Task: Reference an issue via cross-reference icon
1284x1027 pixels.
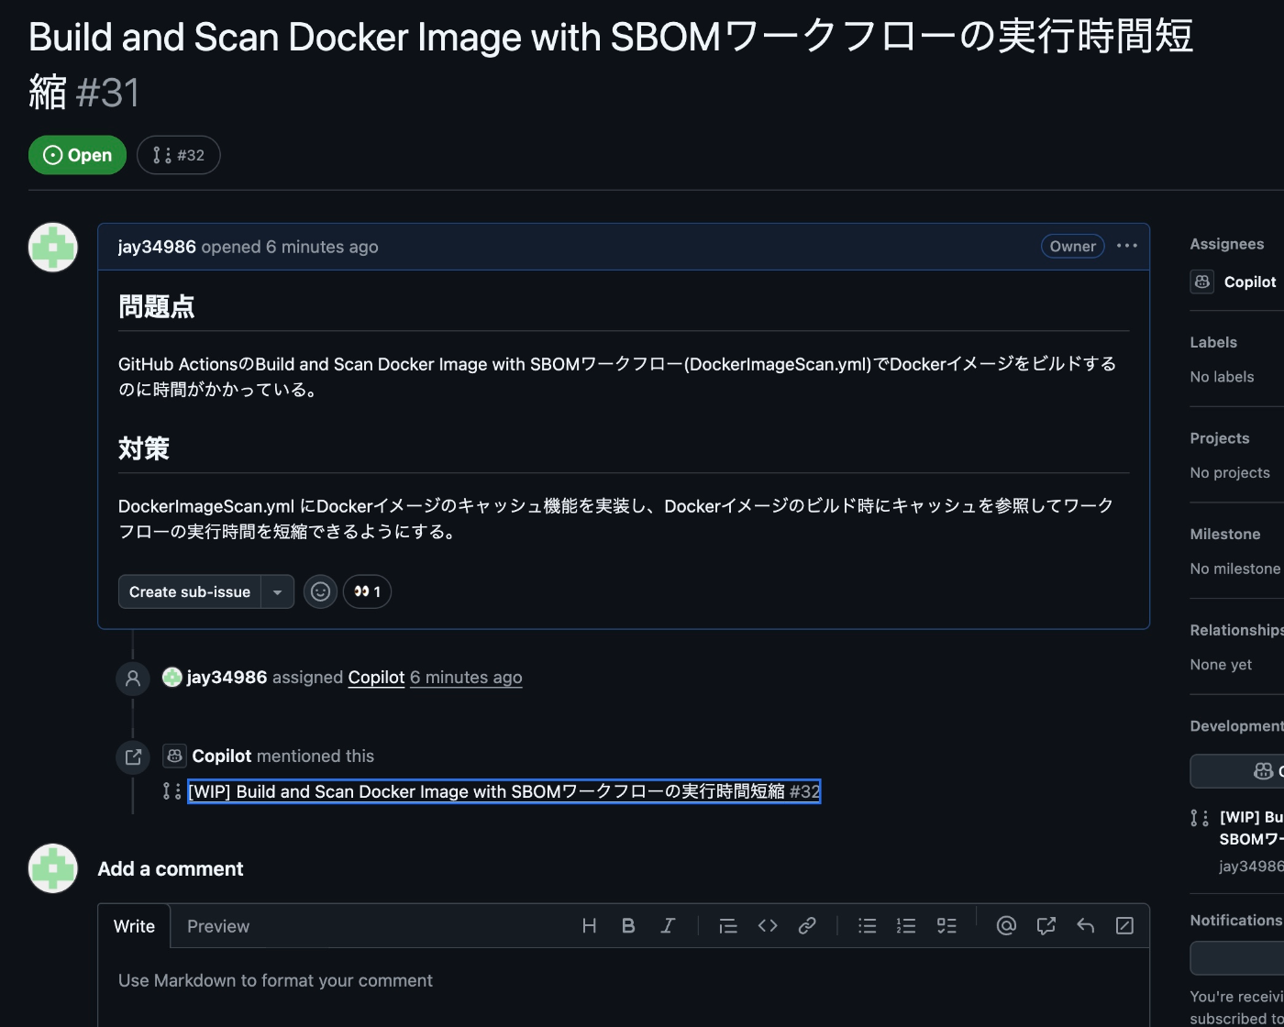Action: pyautogui.click(x=1046, y=926)
